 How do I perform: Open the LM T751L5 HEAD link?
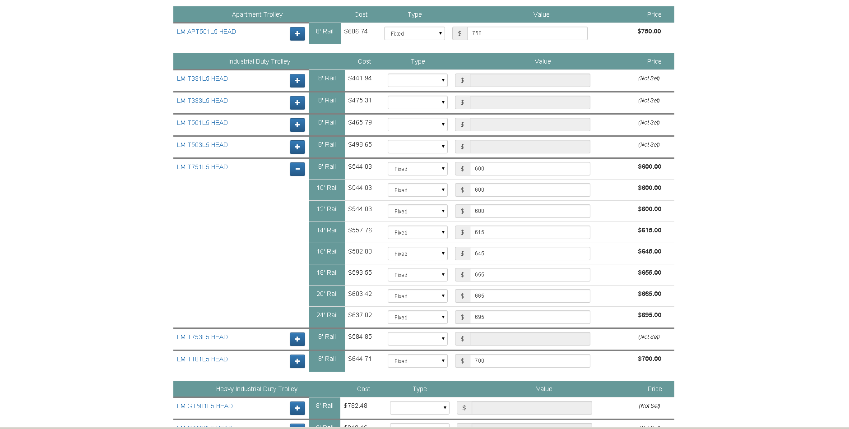pyautogui.click(x=202, y=167)
